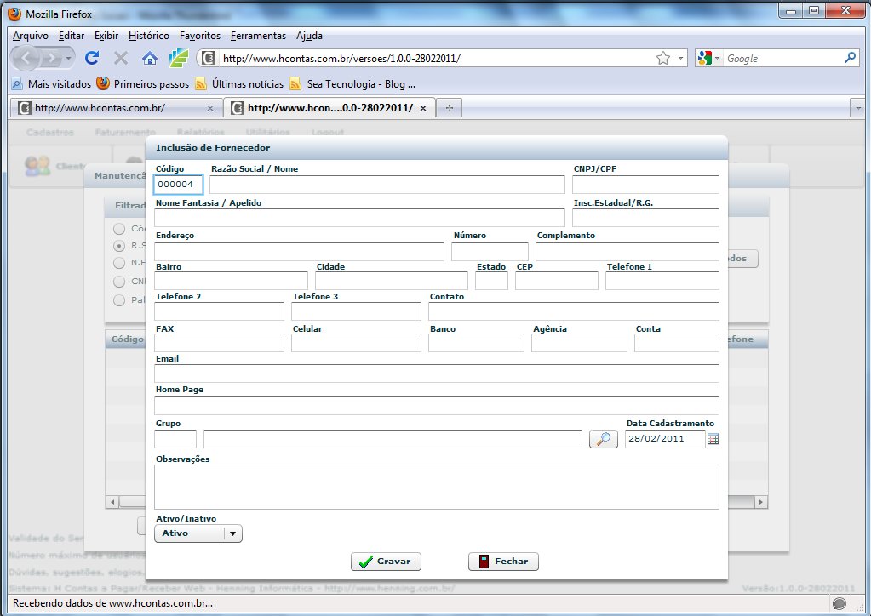The width and height of the screenshot is (871, 616).
Task: Click the Gravar button
Action: (386, 561)
